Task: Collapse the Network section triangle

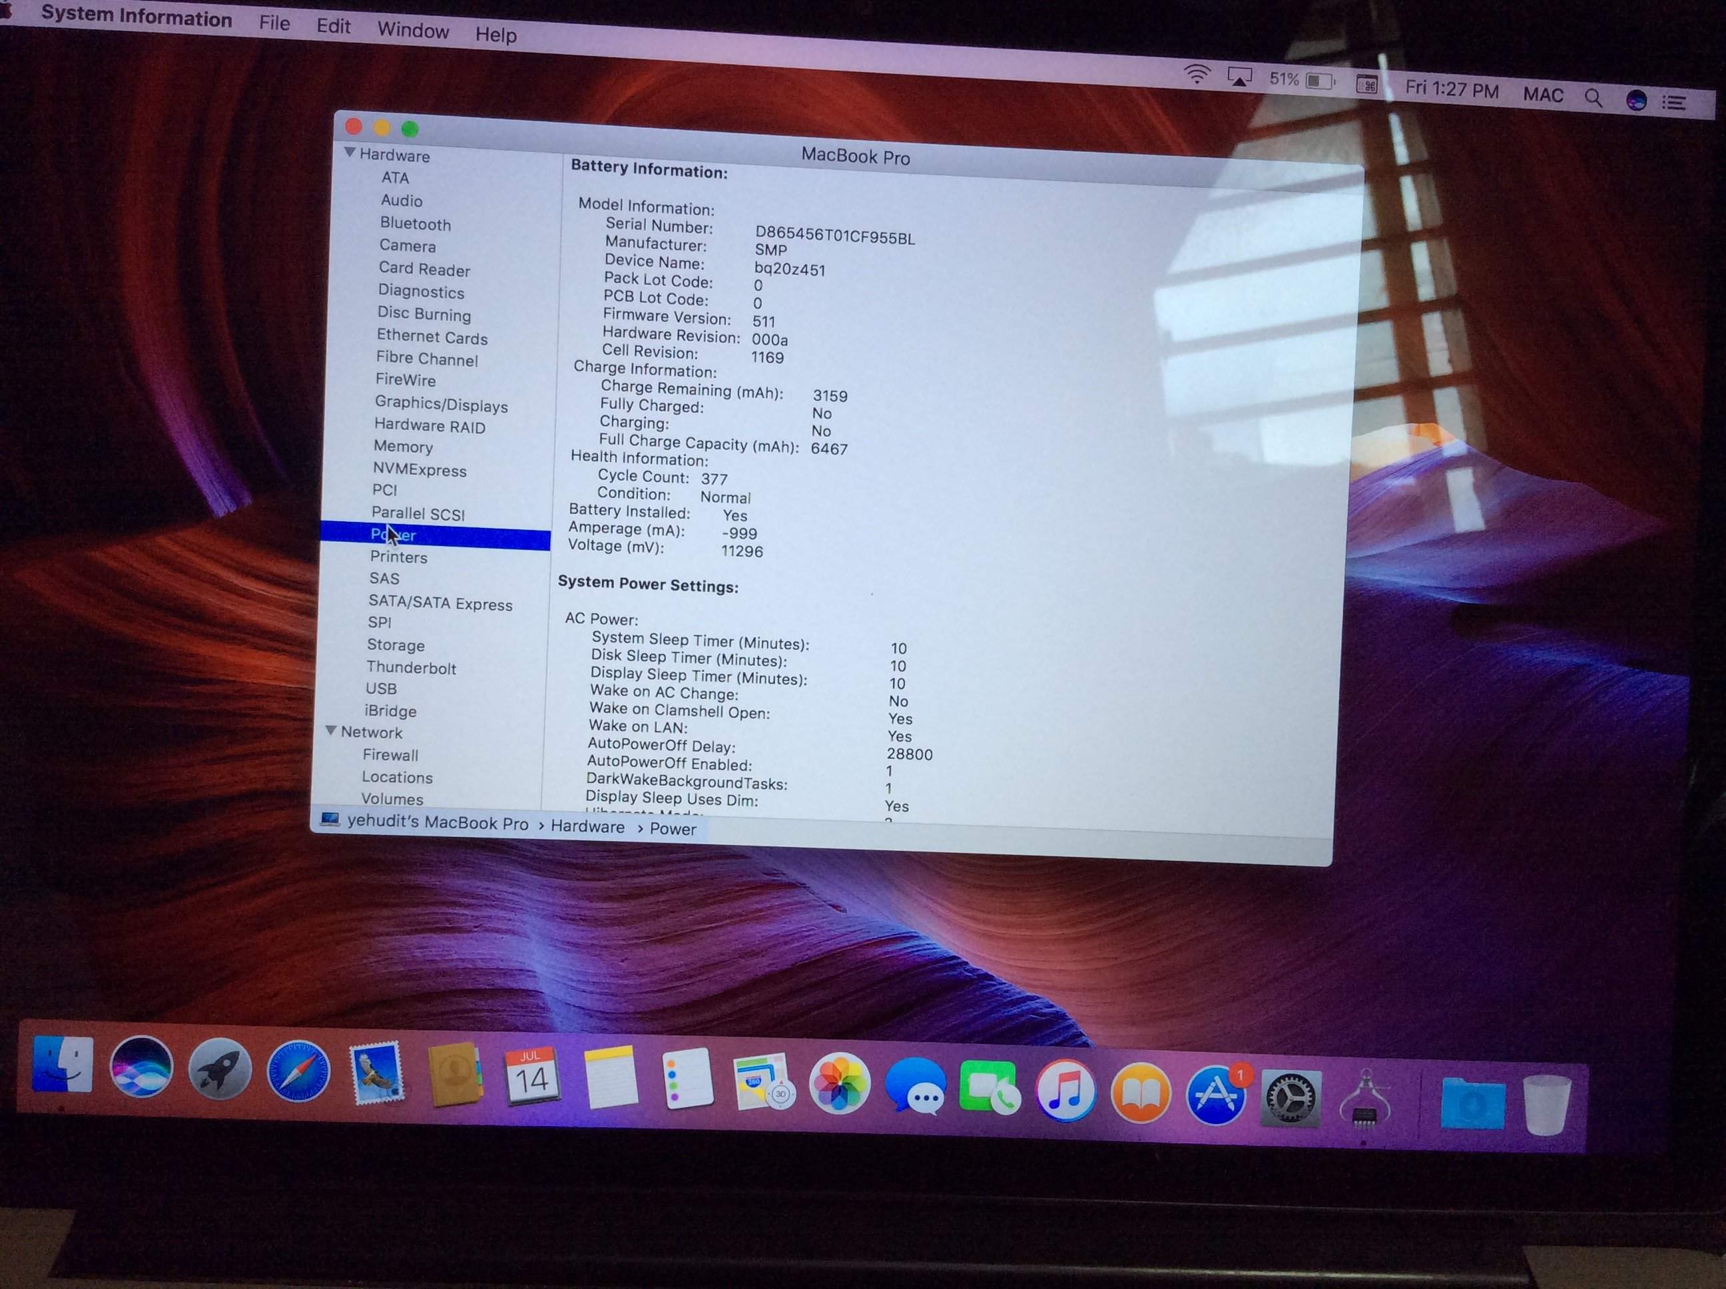Action: click(331, 730)
